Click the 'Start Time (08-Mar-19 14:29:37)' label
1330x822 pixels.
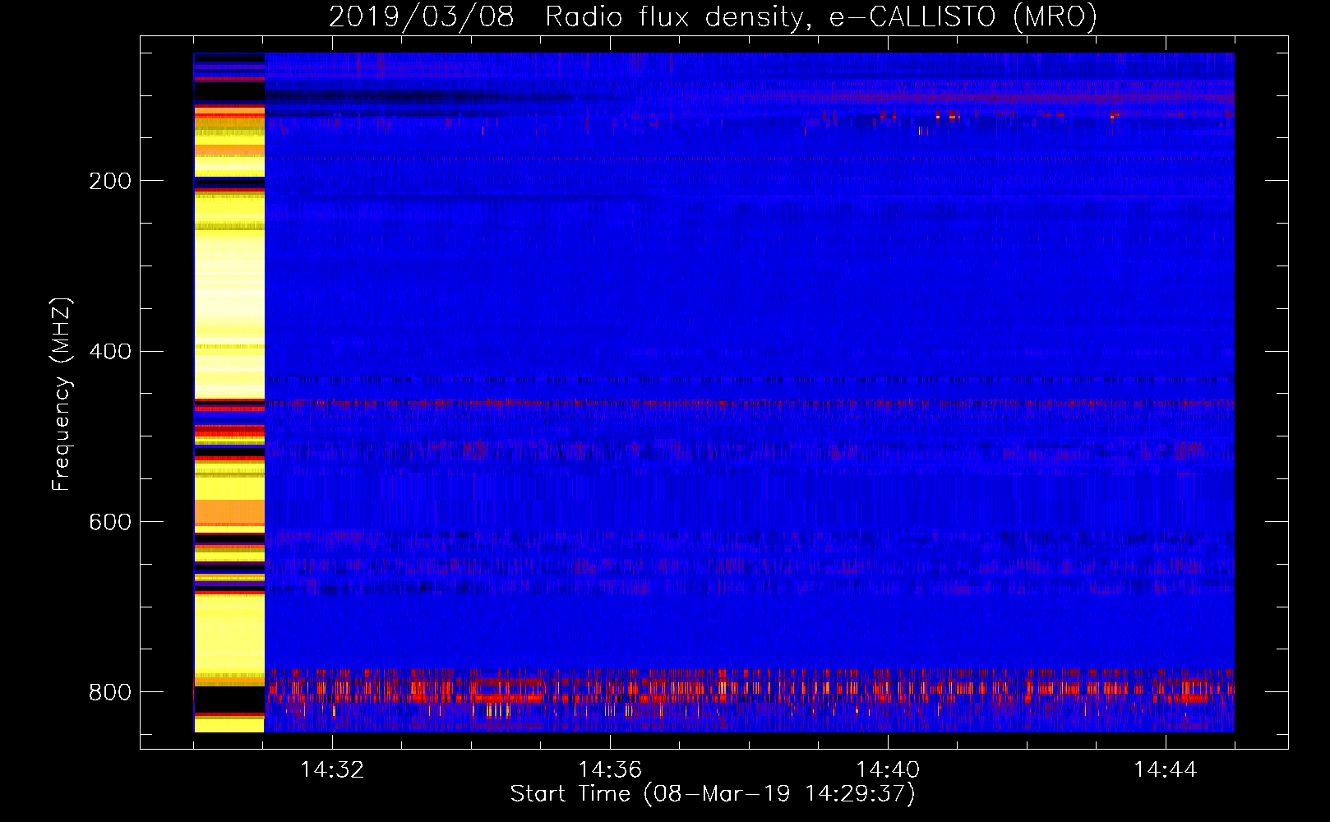(713, 794)
